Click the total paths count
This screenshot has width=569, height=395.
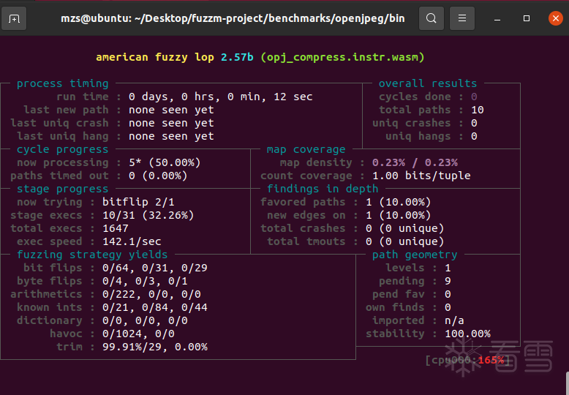477,110
